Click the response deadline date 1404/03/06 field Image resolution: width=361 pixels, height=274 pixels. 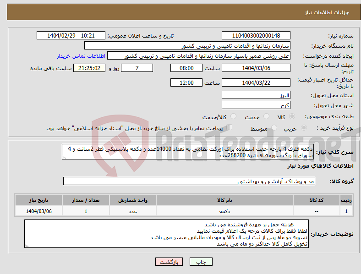click(256, 68)
